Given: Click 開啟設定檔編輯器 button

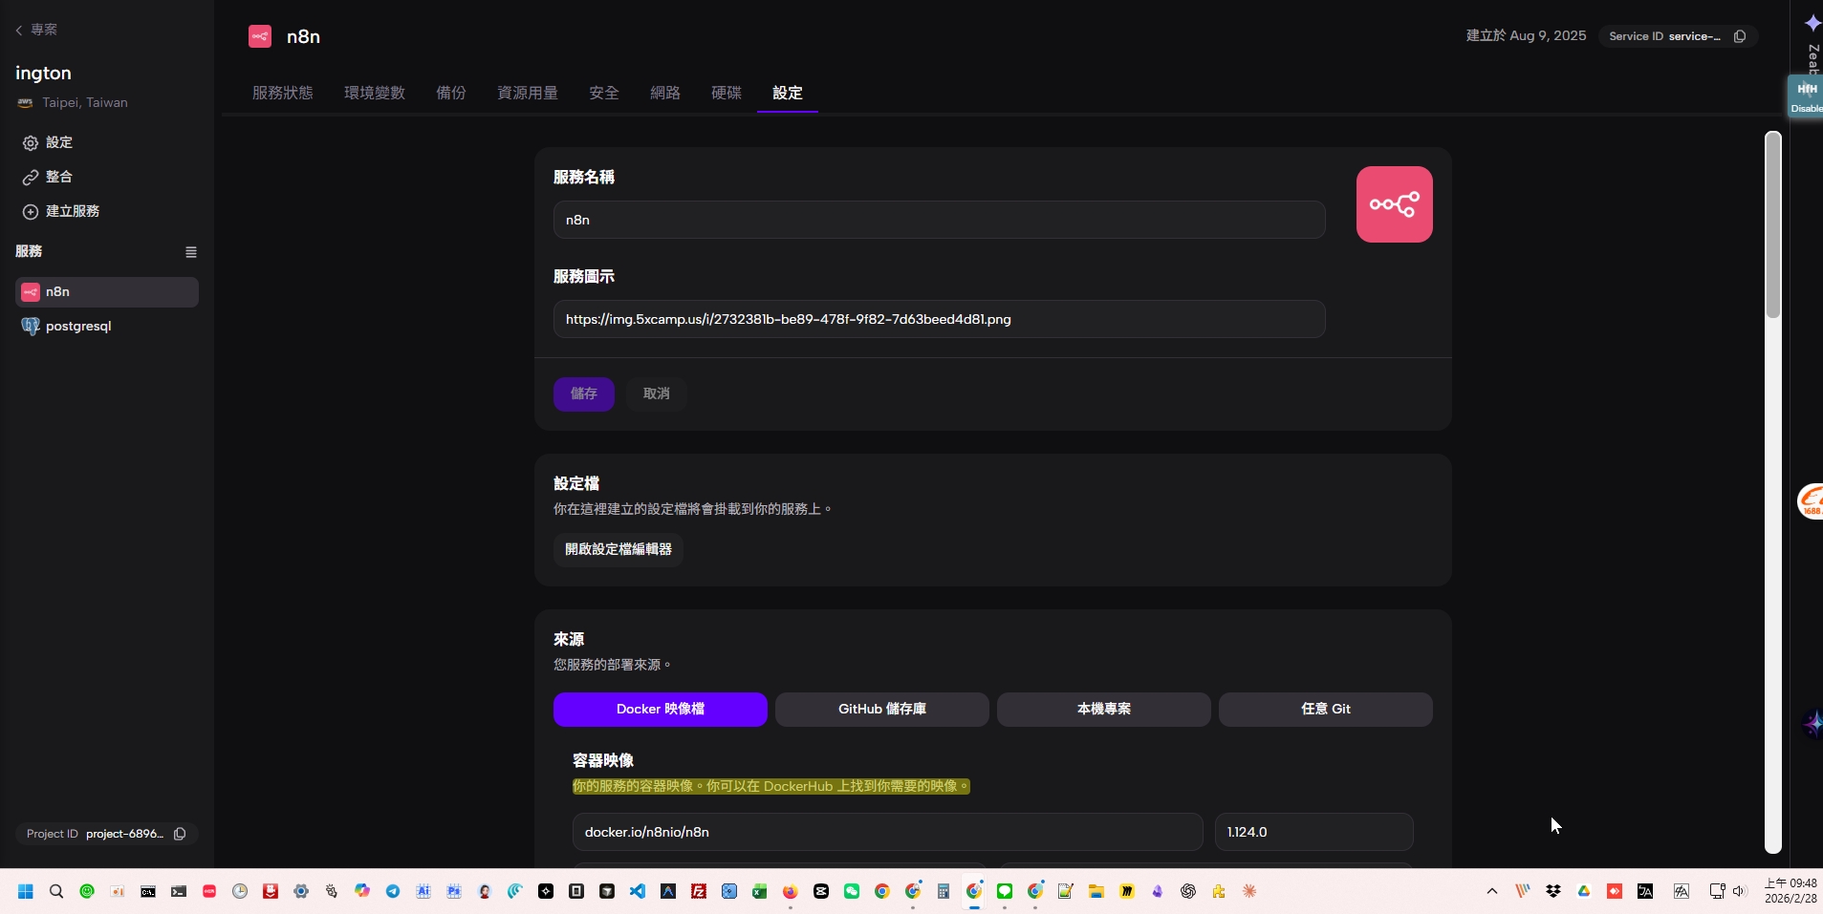Looking at the screenshot, I should click(619, 549).
